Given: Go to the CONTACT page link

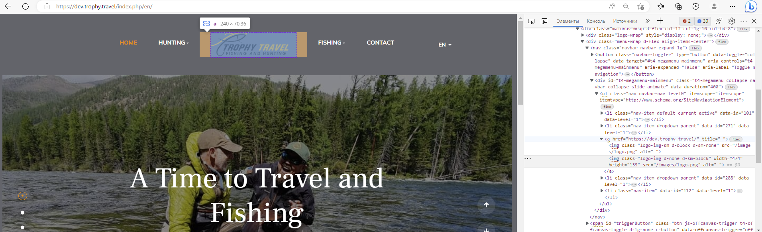Looking at the screenshot, I should pyautogui.click(x=380, y=43).
